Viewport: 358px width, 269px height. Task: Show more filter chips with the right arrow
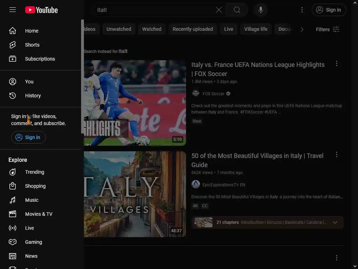[x=302, y=29]
